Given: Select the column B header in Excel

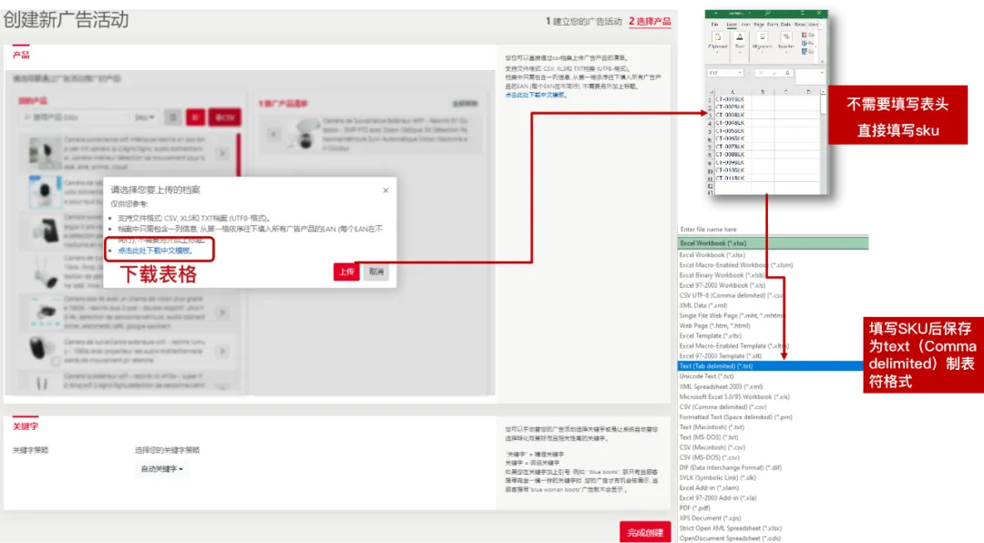Looking at the screenshot, I should (763, 92).
